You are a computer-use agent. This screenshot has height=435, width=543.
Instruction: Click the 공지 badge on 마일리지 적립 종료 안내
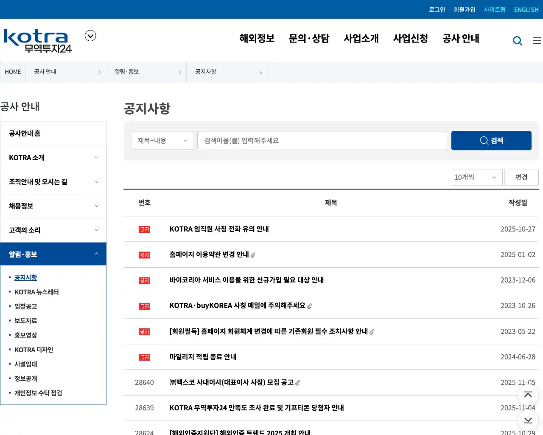coord(145,357)
